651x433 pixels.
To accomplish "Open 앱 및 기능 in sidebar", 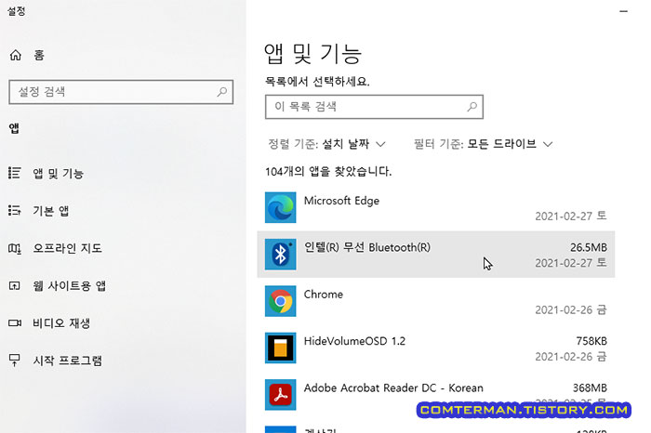I will tap(58, 173).
